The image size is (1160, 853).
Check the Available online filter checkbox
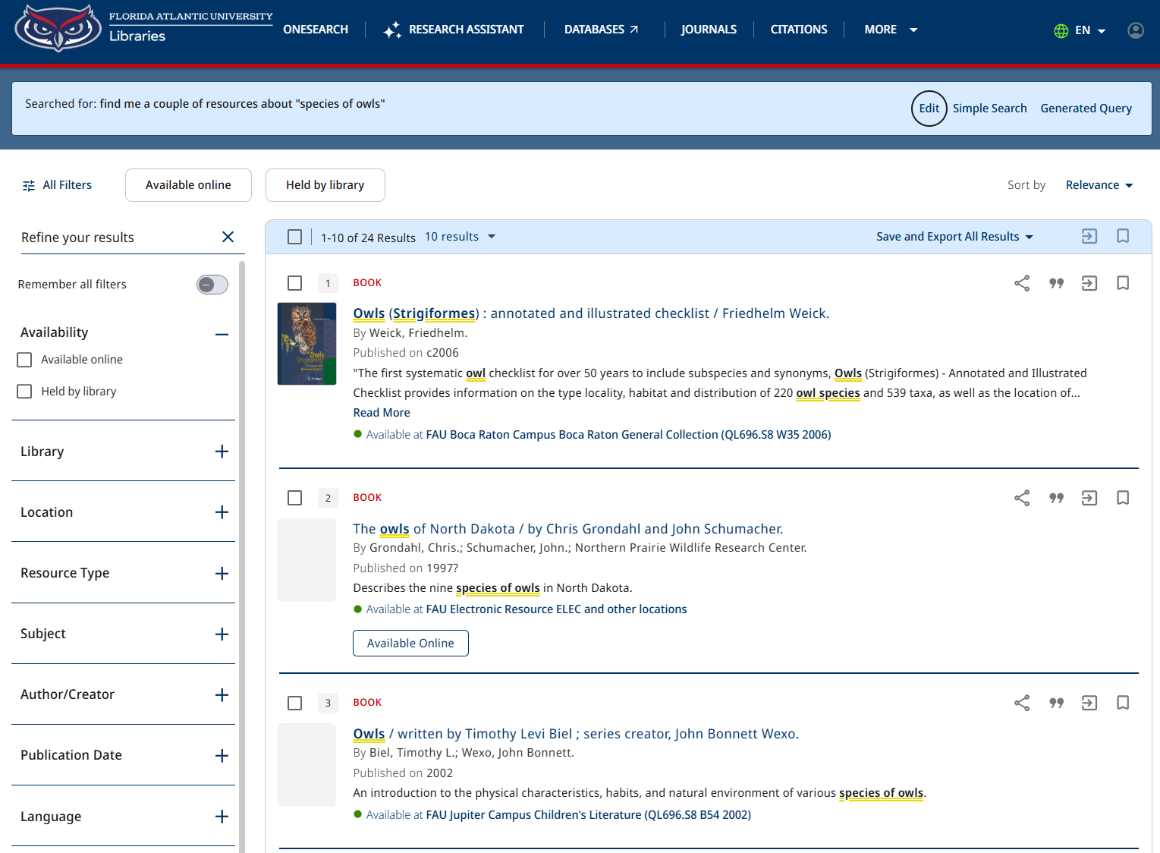25,360
